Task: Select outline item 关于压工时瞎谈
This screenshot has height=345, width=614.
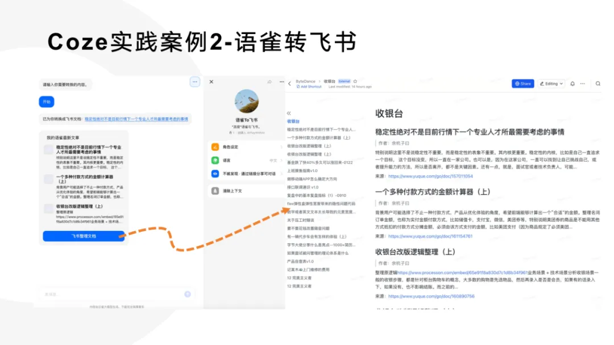Action: (300, 220)
